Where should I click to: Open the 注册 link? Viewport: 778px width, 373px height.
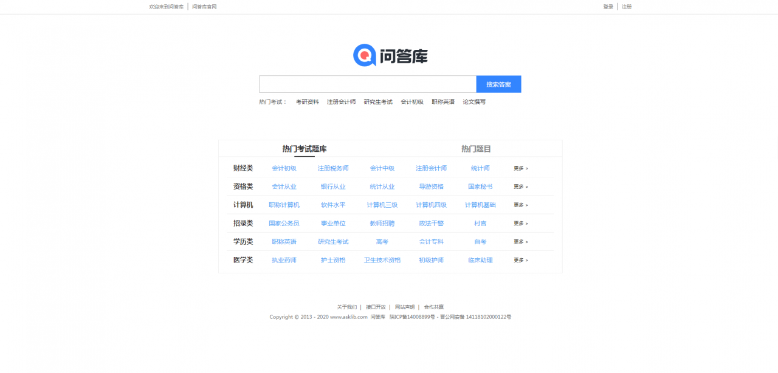pyautogui.click(x=627, y=7)
